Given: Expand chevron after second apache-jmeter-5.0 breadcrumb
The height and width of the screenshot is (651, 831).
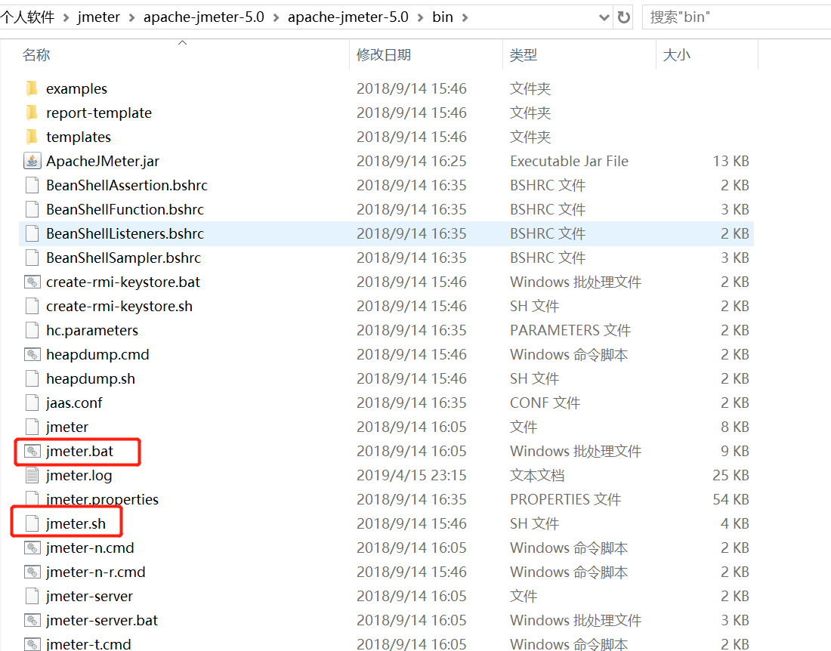Looking at the screenshot, I should point(420,17).
